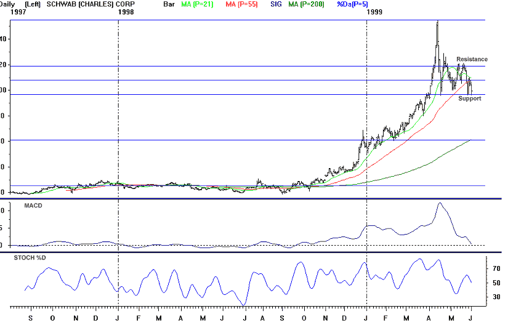Click the MACD peak in April 1999
508x322 pixels.
(x=440, y=203)
